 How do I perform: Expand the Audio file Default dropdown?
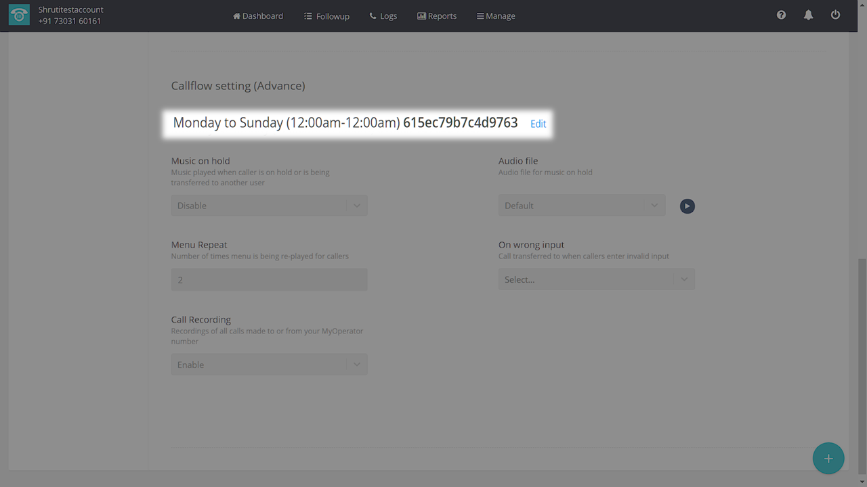(x=581, y=206)
